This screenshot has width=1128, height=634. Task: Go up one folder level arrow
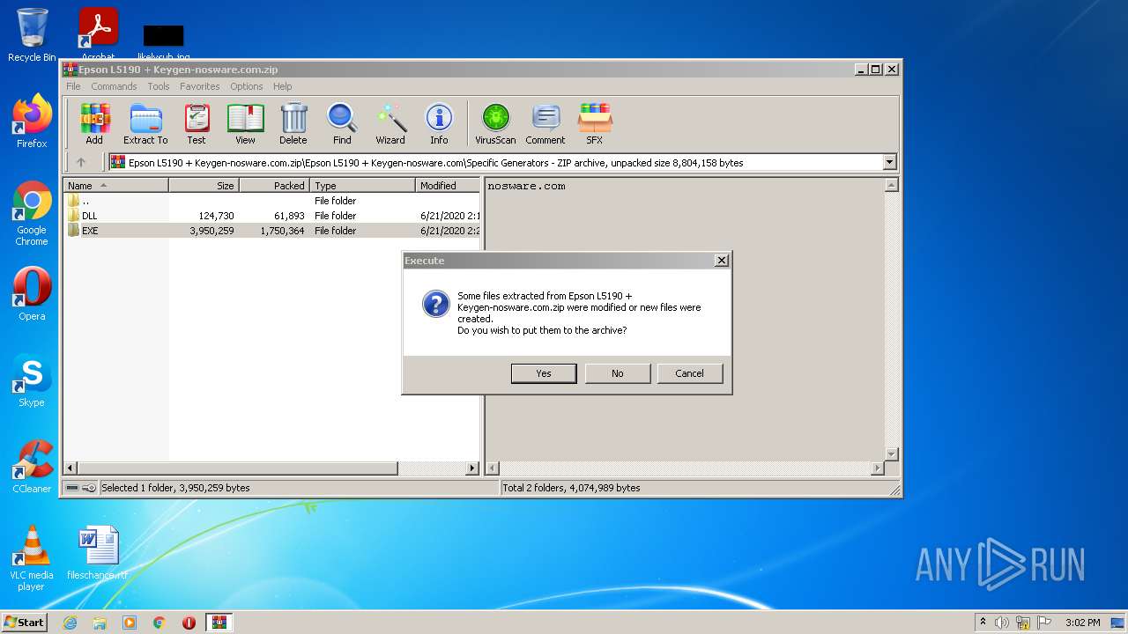pos(81,162)
